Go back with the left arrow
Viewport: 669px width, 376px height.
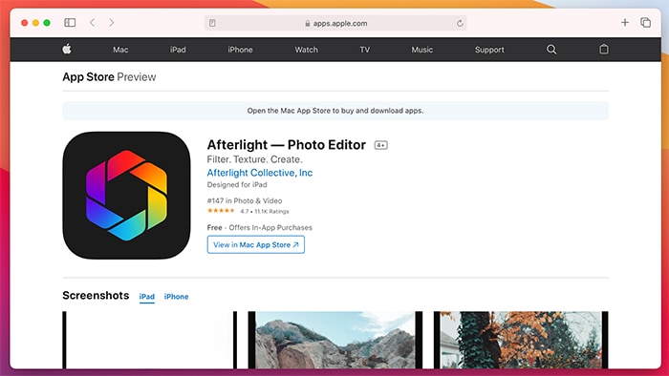[92, 23]
